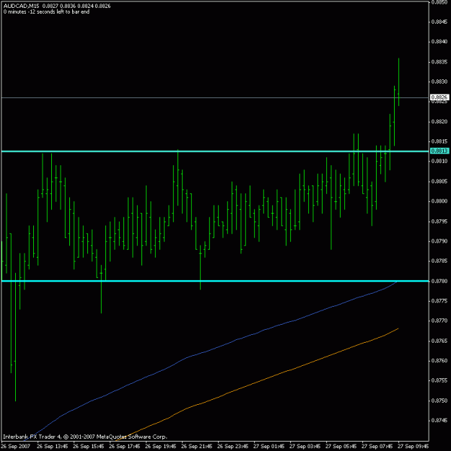
Task: Click the '27 Sep 07:45' time axis label
Action: pos(377,446)
